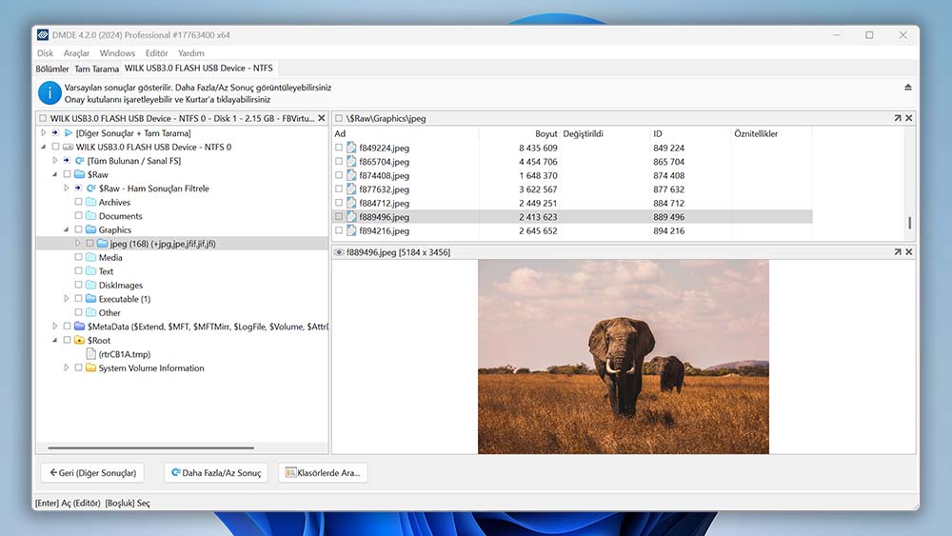Click the left tree horizontal scrollbar
Screen dimensions: 952x536
click(150, 448)
